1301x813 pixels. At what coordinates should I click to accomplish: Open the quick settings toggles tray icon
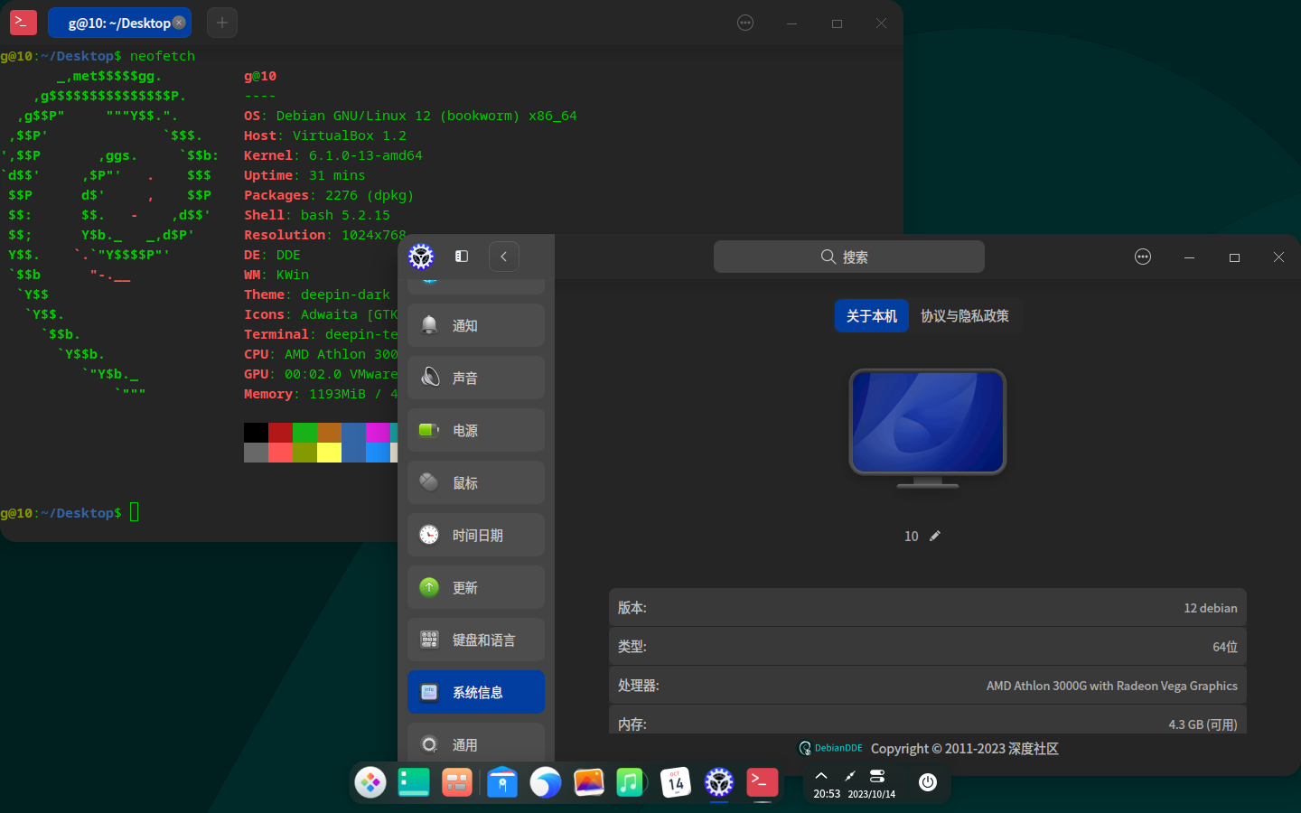tap(877, 776)
